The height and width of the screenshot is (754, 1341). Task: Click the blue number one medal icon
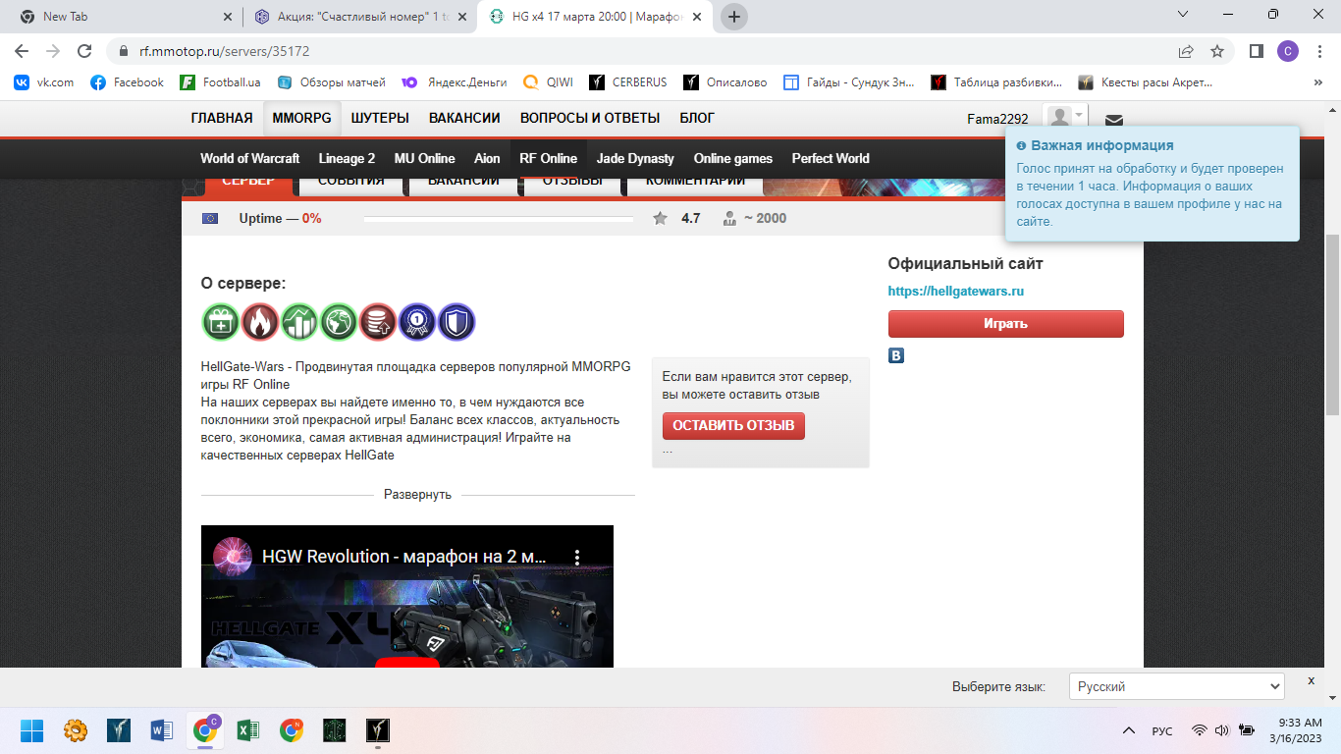(x=417, y=322)
